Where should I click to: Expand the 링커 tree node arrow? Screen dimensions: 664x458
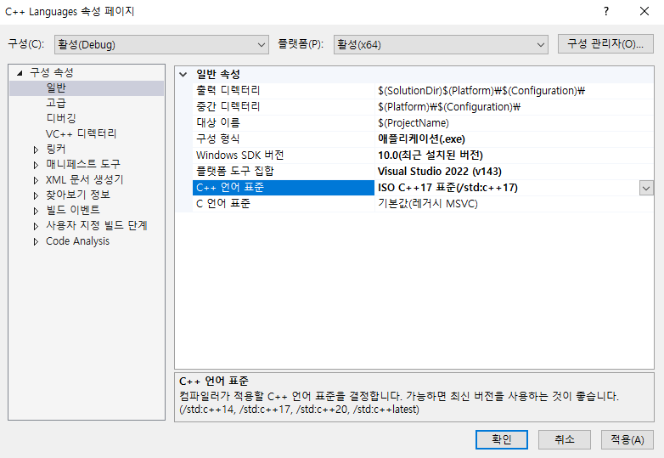36,150
